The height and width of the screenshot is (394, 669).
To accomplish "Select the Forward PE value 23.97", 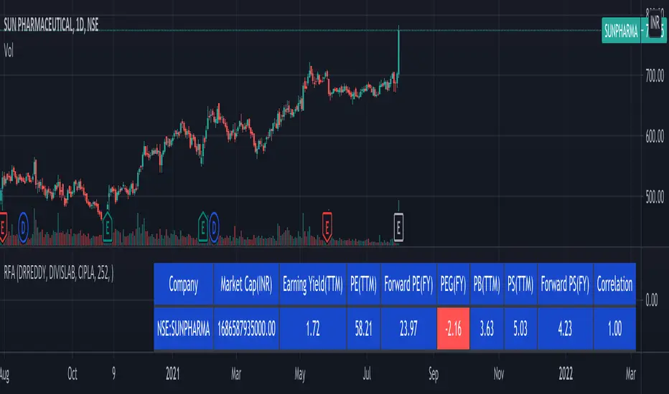I will click(408, 328).
